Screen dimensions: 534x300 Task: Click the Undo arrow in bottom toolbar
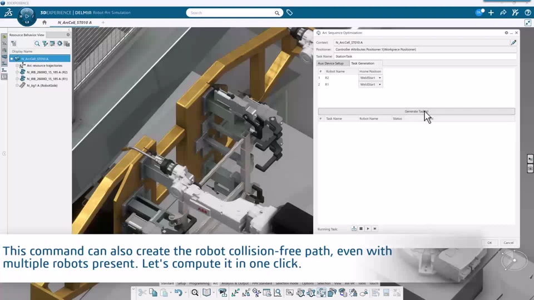179,293
